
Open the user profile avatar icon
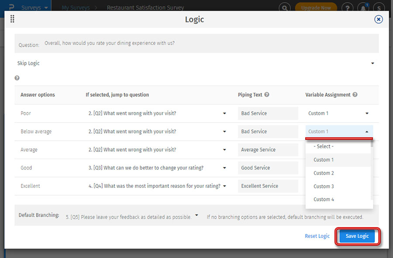[379, 8]
